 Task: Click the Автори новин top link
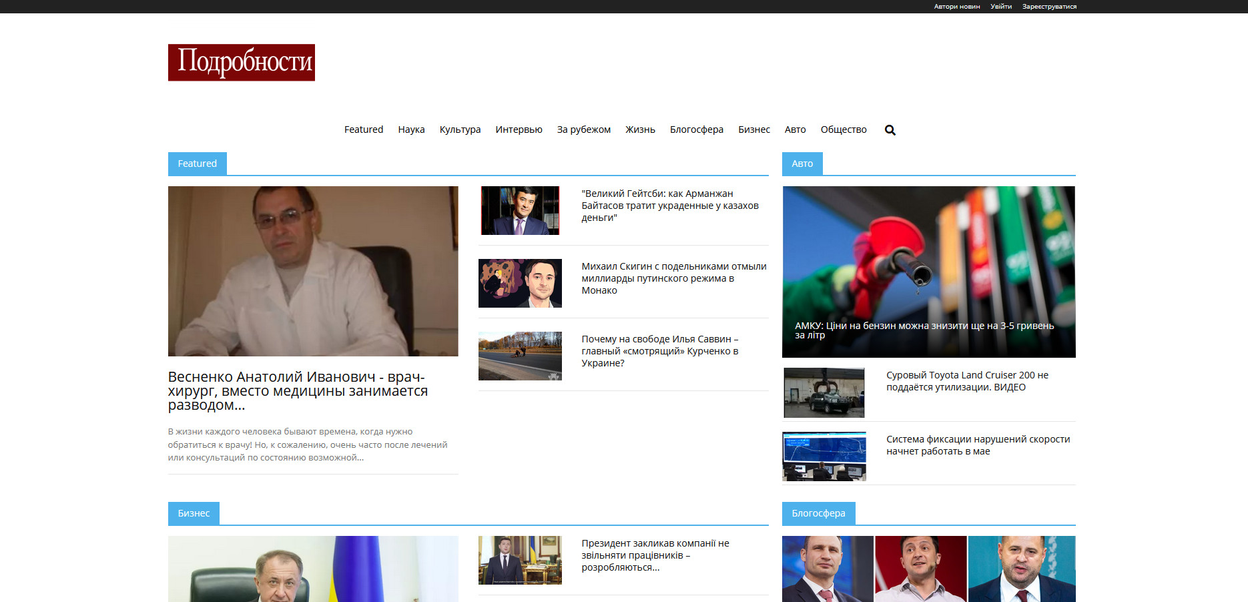click(x=956, y=7)
